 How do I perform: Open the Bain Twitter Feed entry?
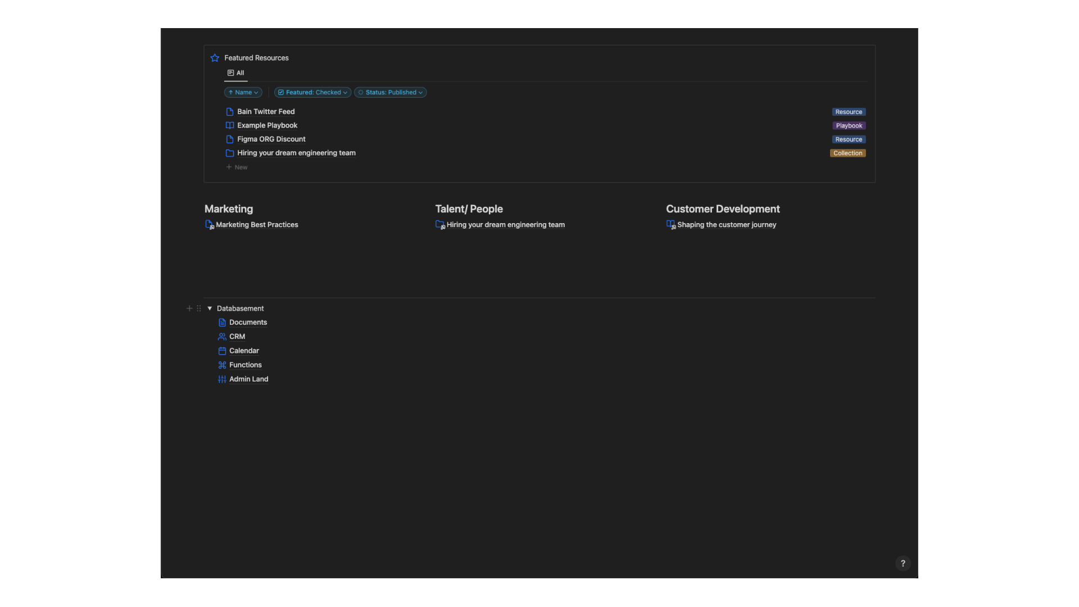click(x=266, y=112)
